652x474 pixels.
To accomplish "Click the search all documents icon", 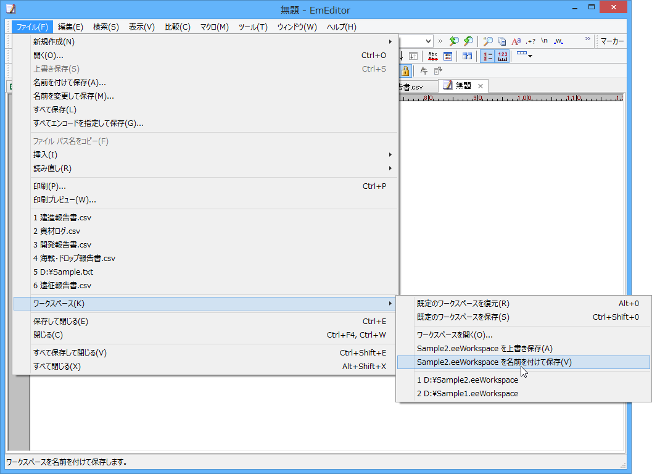I will [502, 41].
